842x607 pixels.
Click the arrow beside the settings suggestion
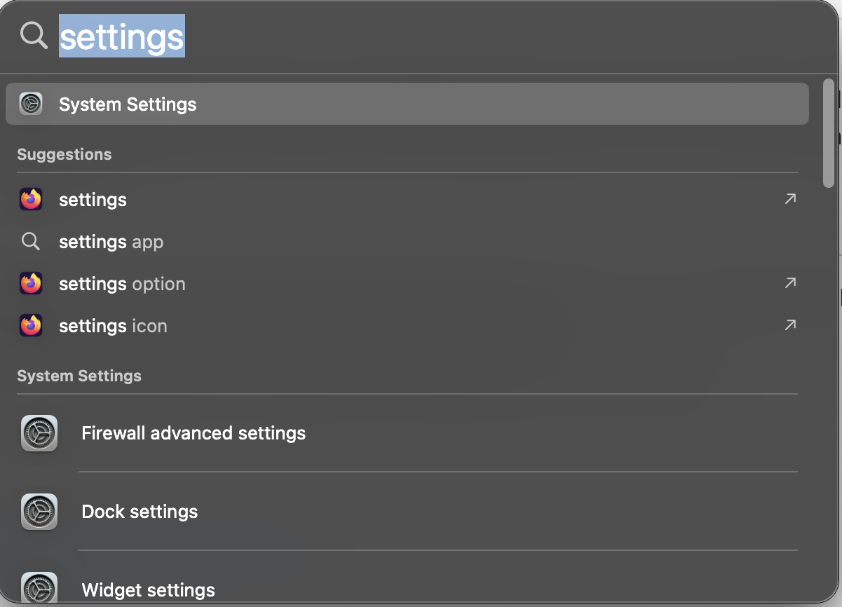tap(789, 199)
